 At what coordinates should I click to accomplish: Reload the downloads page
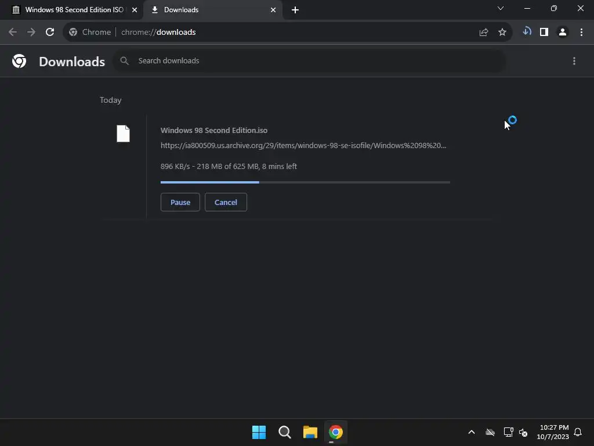click(x=50, y=33)
